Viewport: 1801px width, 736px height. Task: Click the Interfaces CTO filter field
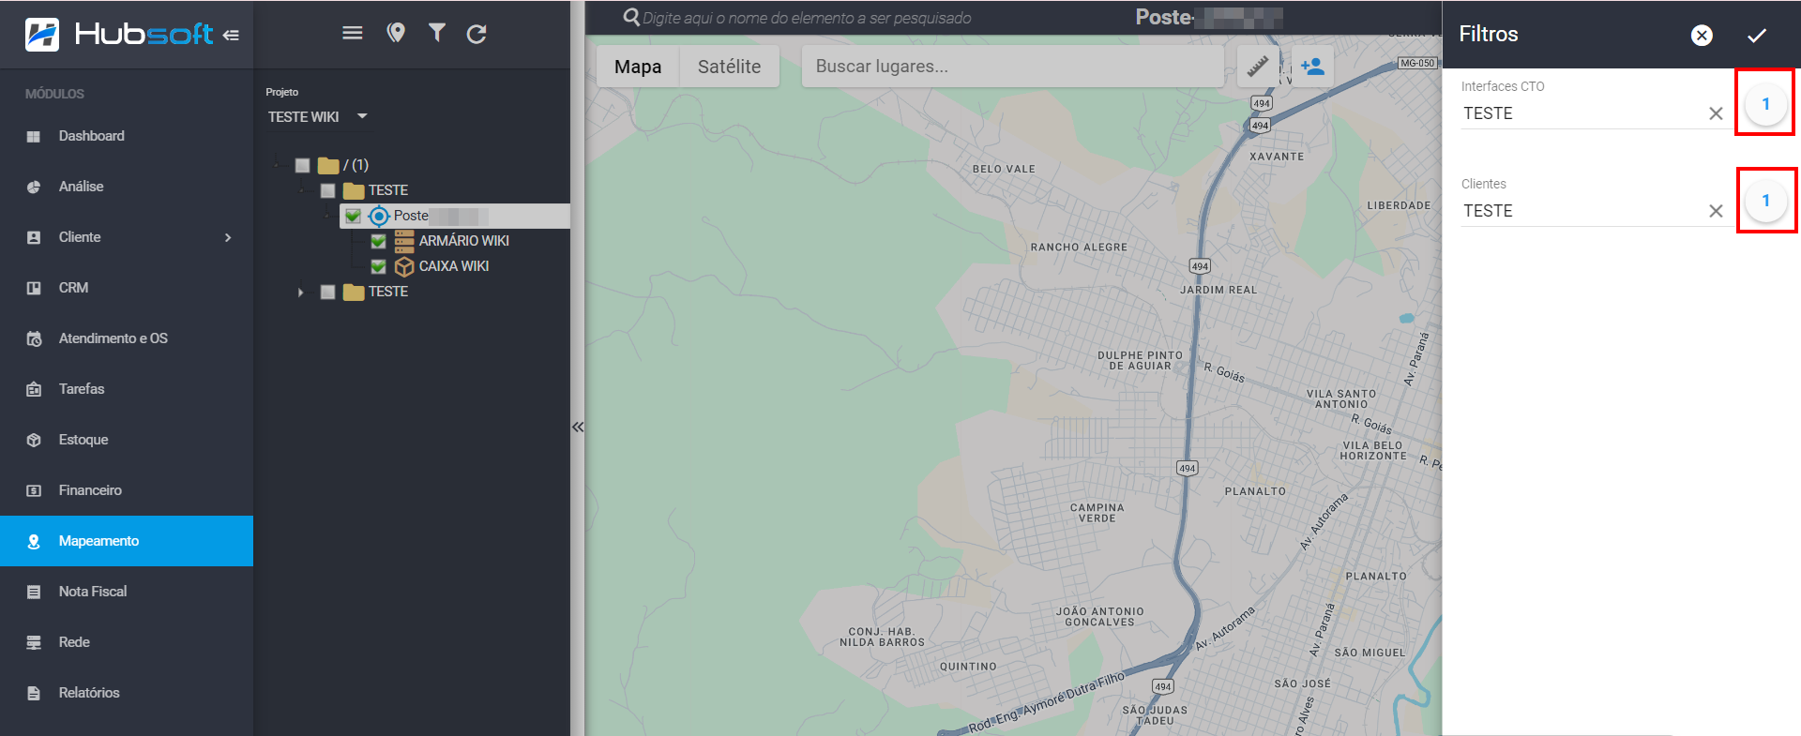[x=1584, y=113]
